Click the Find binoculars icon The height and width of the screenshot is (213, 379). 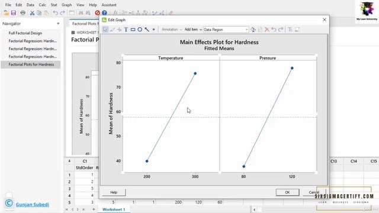tap(81, 13)
